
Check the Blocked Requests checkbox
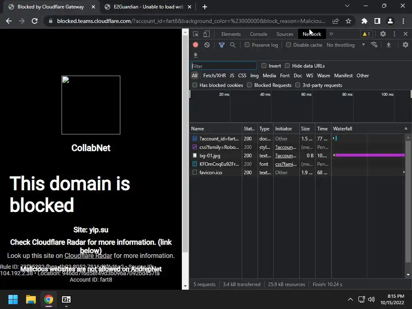(249, 85)
